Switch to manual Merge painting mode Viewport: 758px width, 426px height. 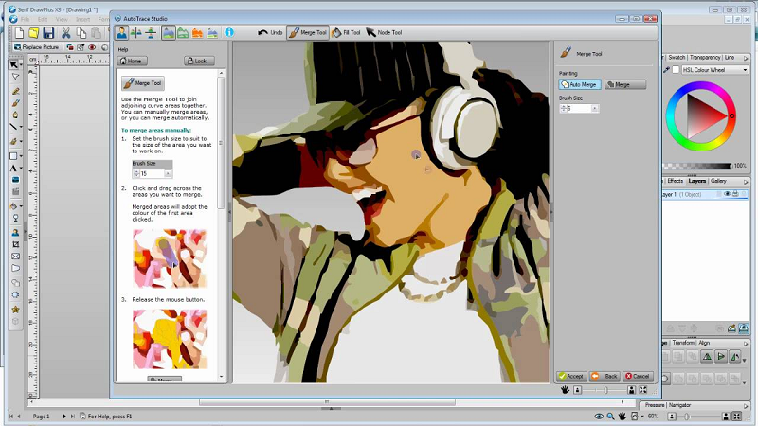[x=625, y=84]
